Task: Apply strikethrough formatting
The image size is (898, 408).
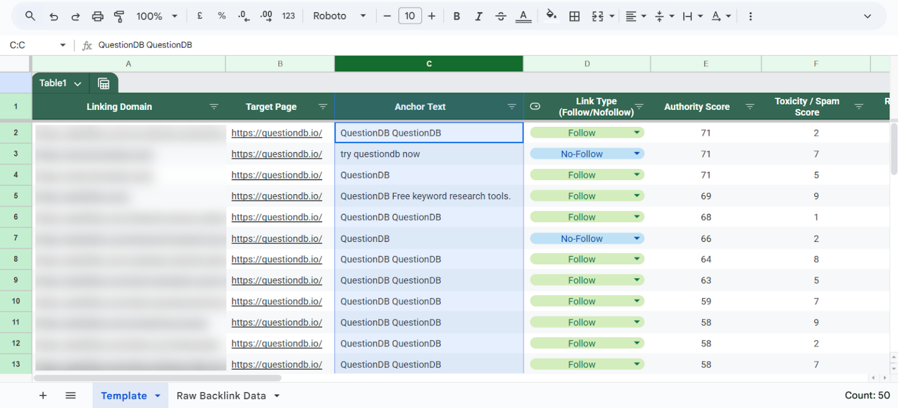Action: click(x=501, y=16)
